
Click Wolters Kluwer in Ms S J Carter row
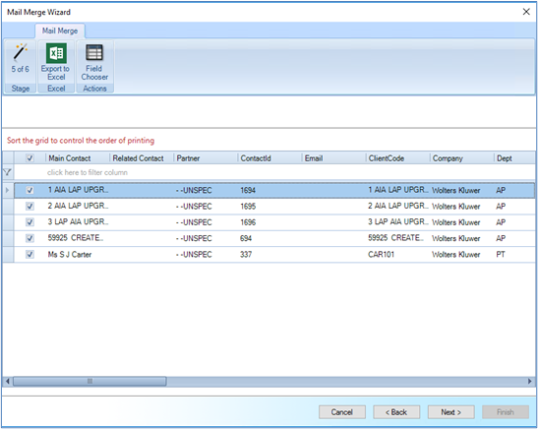456,254
